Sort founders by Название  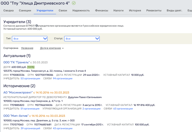pyautogui.click(x=27, y=48)
